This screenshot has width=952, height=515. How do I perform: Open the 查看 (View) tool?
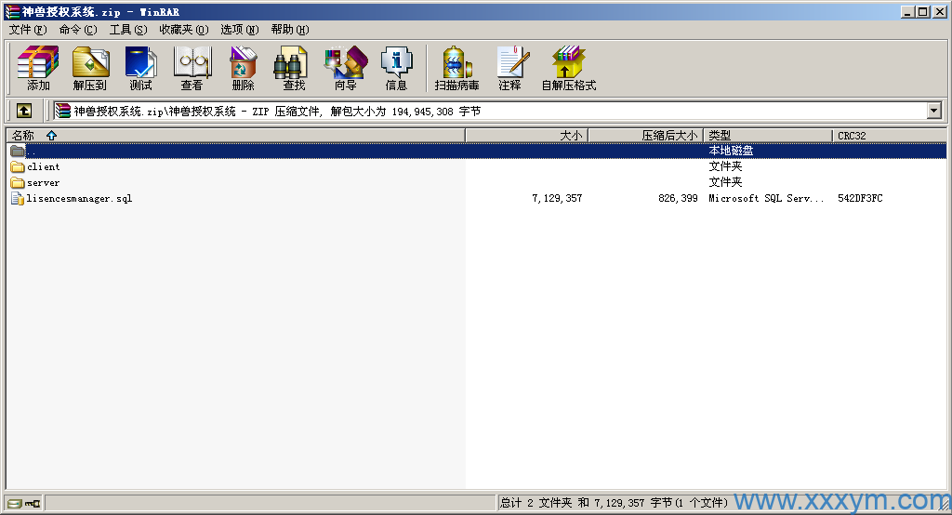(x=192, y=68)
